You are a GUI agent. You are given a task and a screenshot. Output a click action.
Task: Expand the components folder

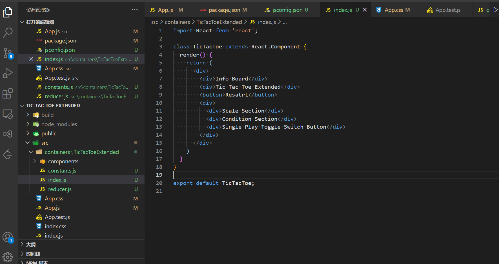[63, 161]
